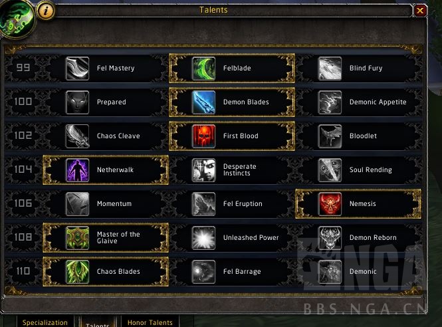This screenshot has height=327, width=442.
Task: Select the Soul Rending talent icon
Action: coord(330,170)
